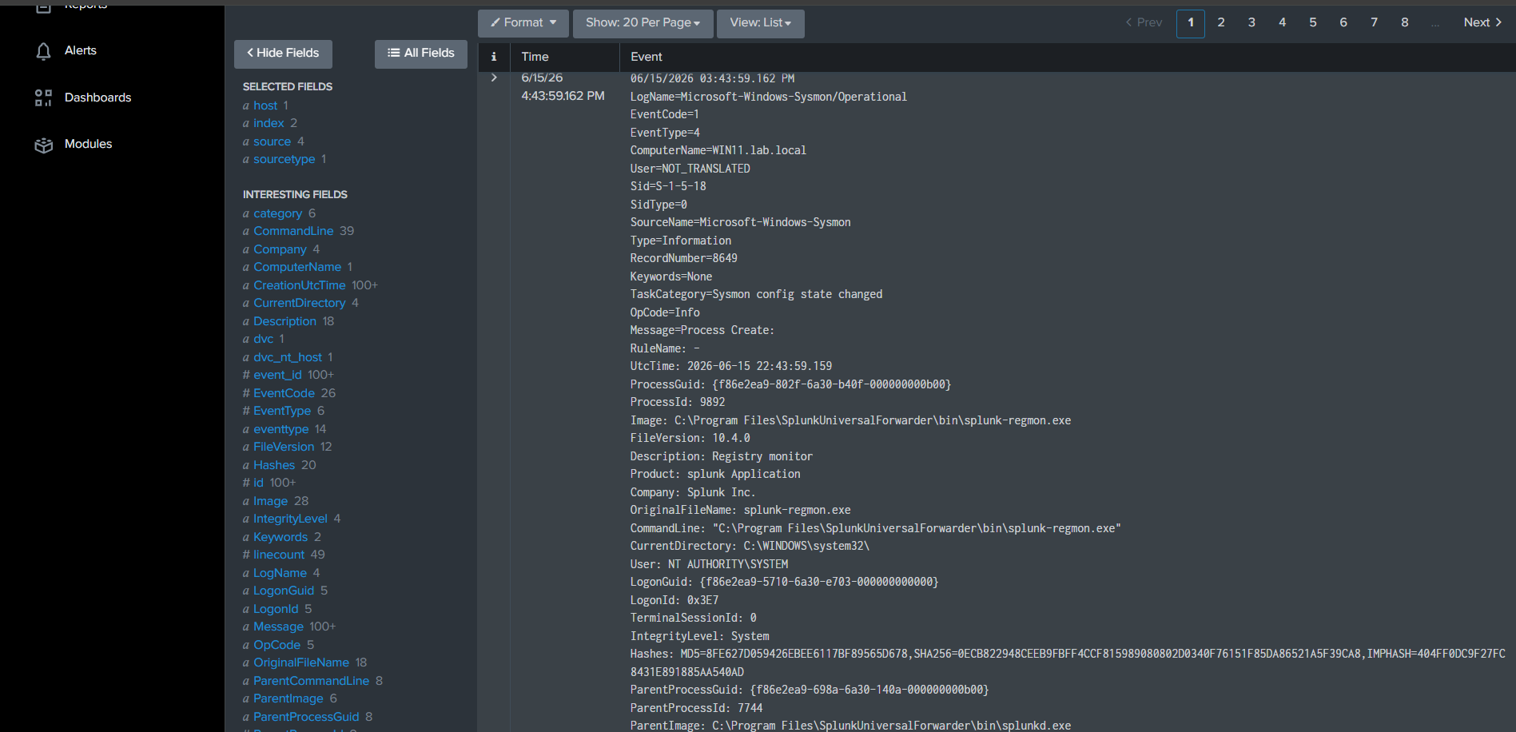Go to results page 4
The height and width of the screenshot is (732, 1516).
(x=1282, y=23)
